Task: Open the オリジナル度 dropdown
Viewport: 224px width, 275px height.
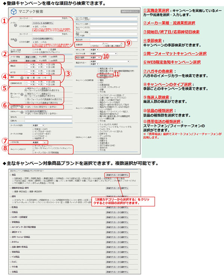Action: tap(103, 53)
